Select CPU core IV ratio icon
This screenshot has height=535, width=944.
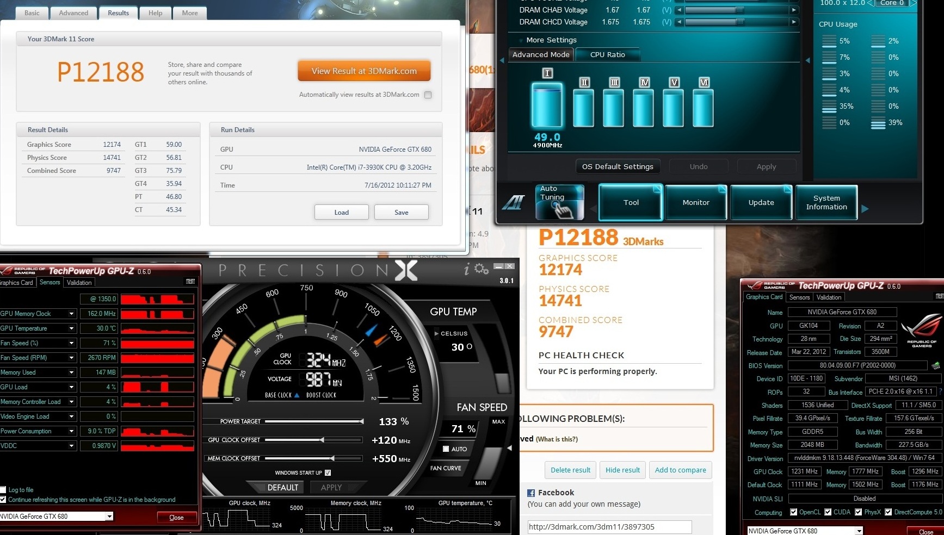[644, 83]
